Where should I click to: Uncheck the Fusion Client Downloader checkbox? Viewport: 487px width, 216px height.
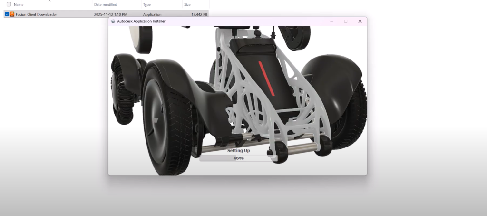coord(7,14)
